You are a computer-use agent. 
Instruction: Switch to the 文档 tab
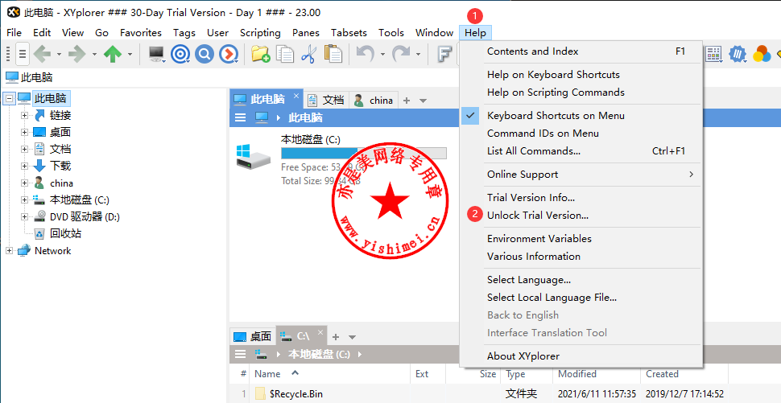pos(327,100)
